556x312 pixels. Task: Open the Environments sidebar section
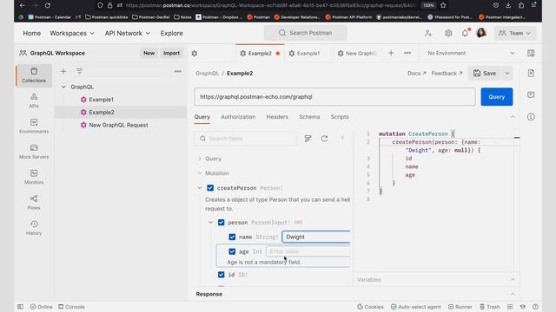pos(34,127)
